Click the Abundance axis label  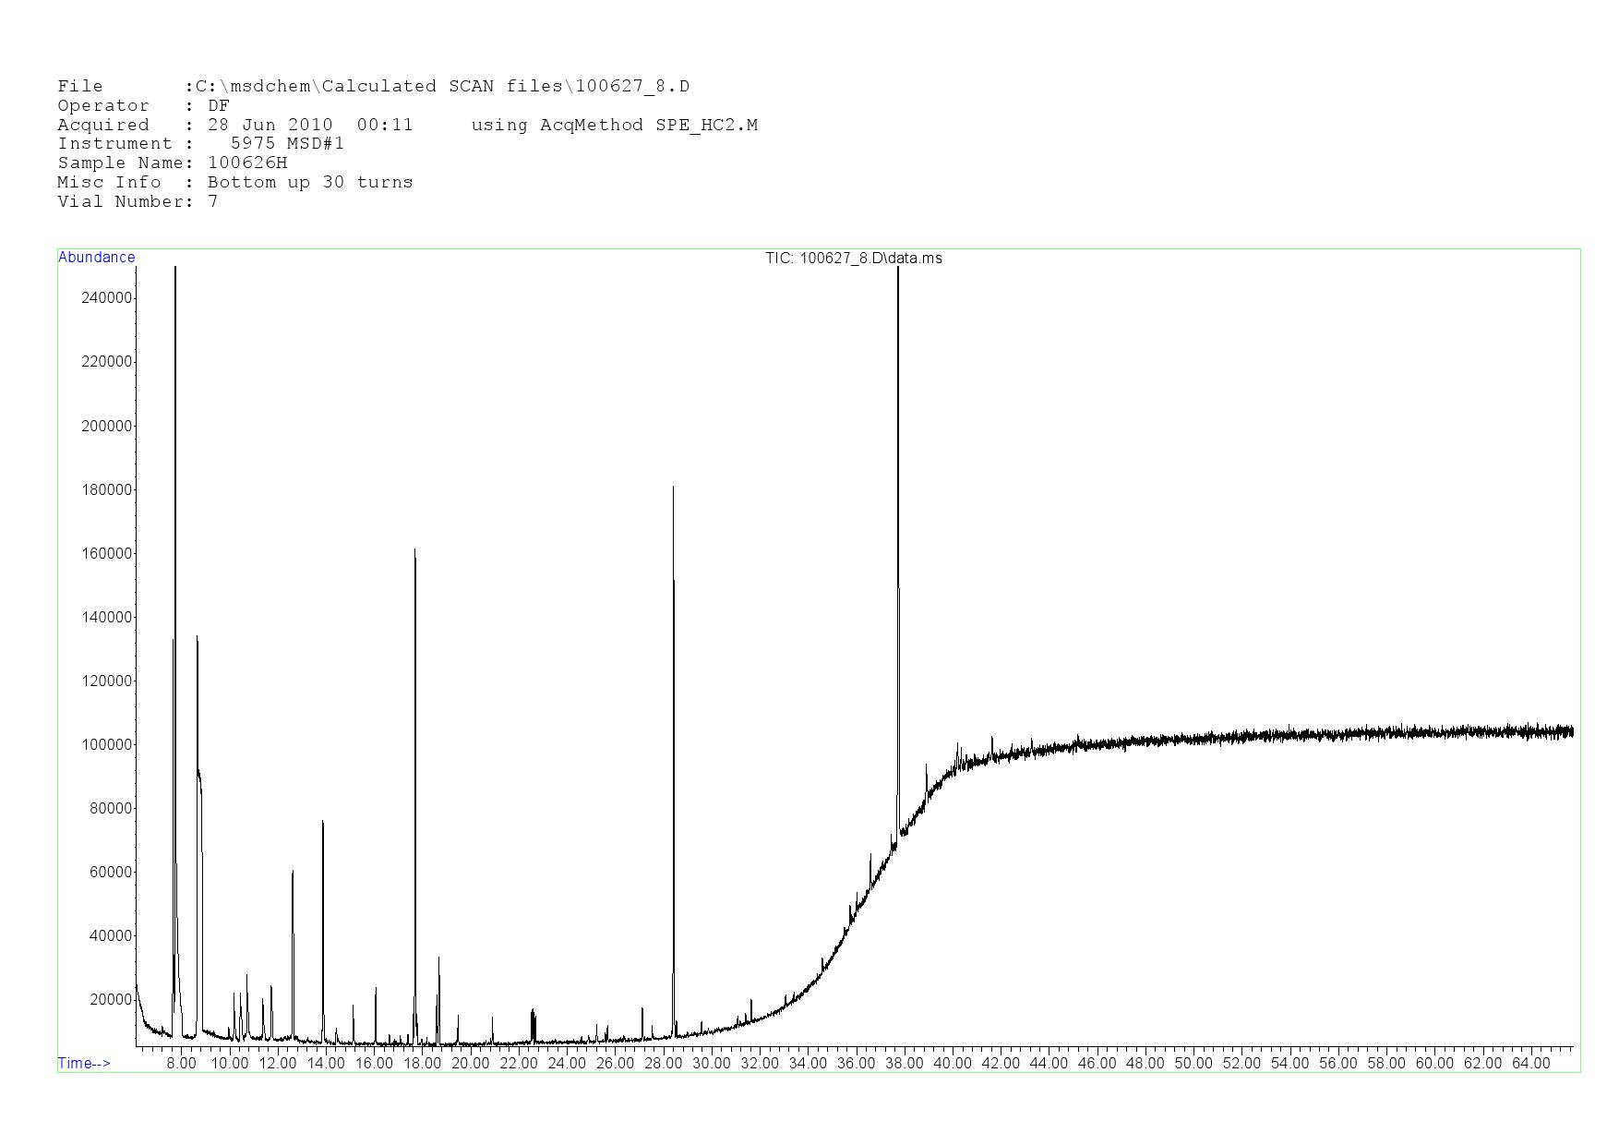tap(96, 258)
